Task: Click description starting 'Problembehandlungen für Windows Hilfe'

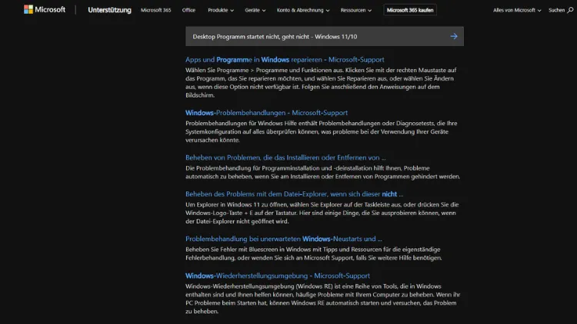Action: point(321,131)
